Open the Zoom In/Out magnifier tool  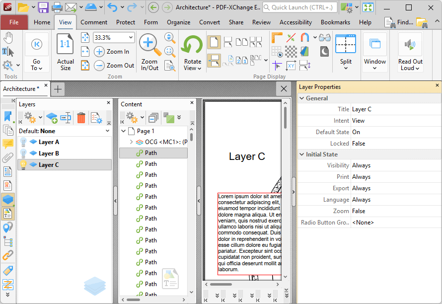tap(149, 45)
